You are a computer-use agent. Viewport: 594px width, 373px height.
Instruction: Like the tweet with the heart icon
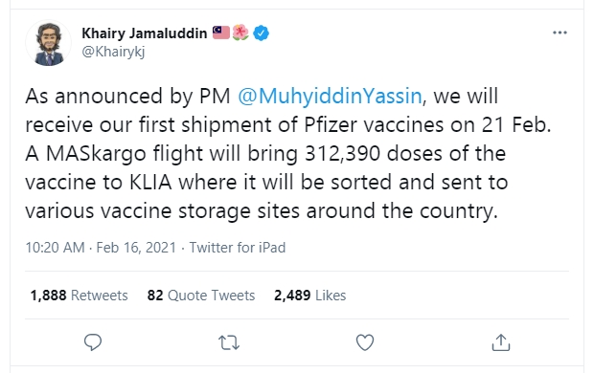pos(365,342)
